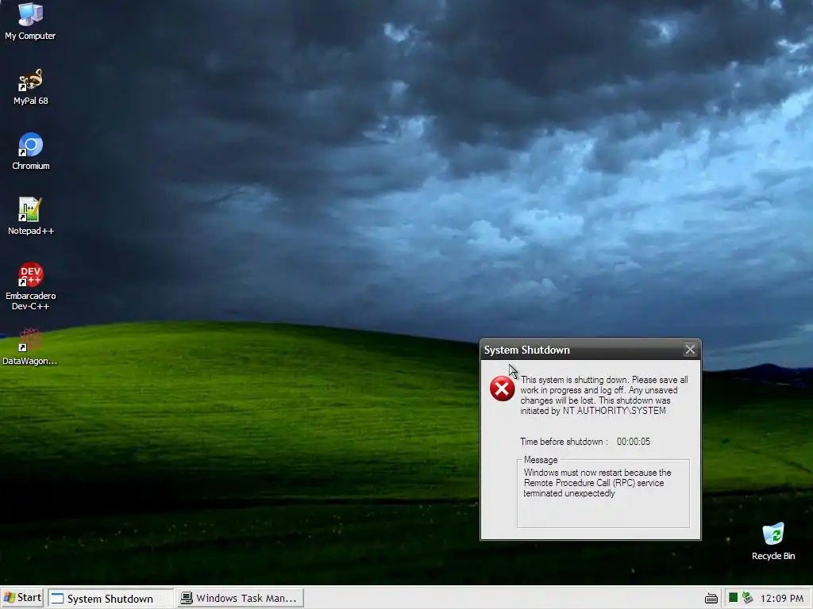Select the My Computer desktop icon

30,21
